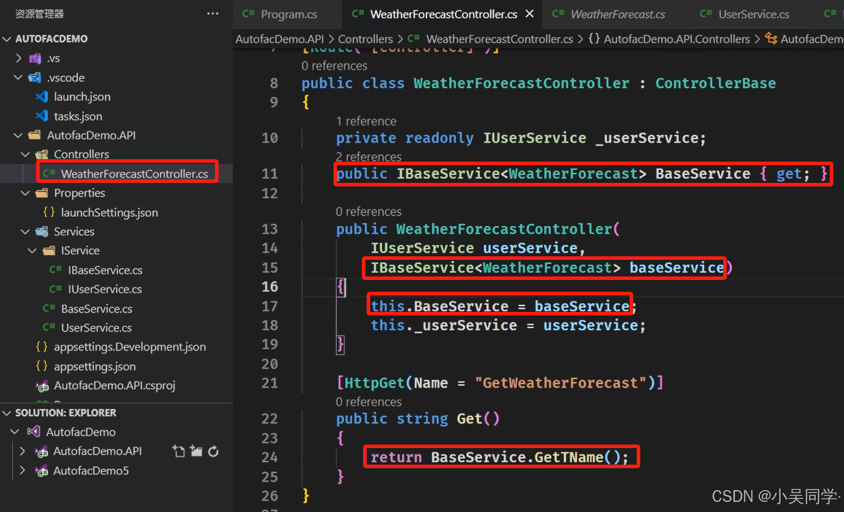Click AutofacDemo.API in breadcrumb
This screenshot has height=512, width=844.
[280, 39]
